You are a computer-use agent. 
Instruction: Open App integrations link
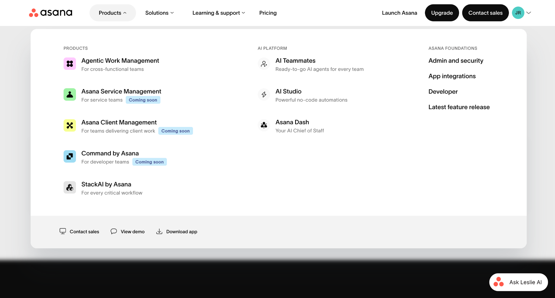(452, 76)
